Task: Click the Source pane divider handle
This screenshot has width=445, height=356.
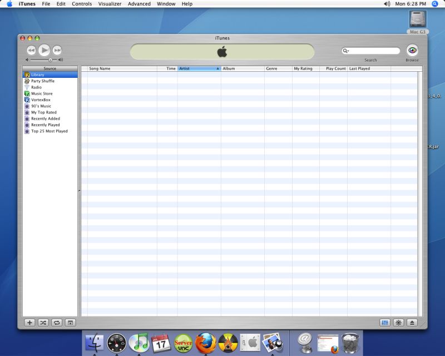Action: coord(79,191)
